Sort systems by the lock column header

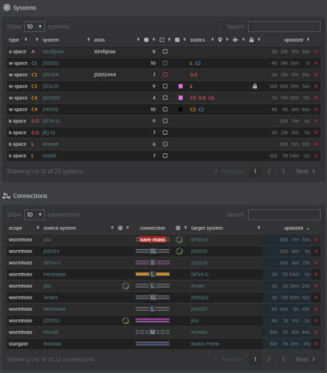[251, 40]
